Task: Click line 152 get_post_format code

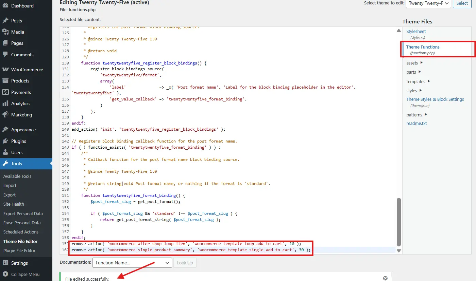Action: pyautogui.click(x=135, y=202)
